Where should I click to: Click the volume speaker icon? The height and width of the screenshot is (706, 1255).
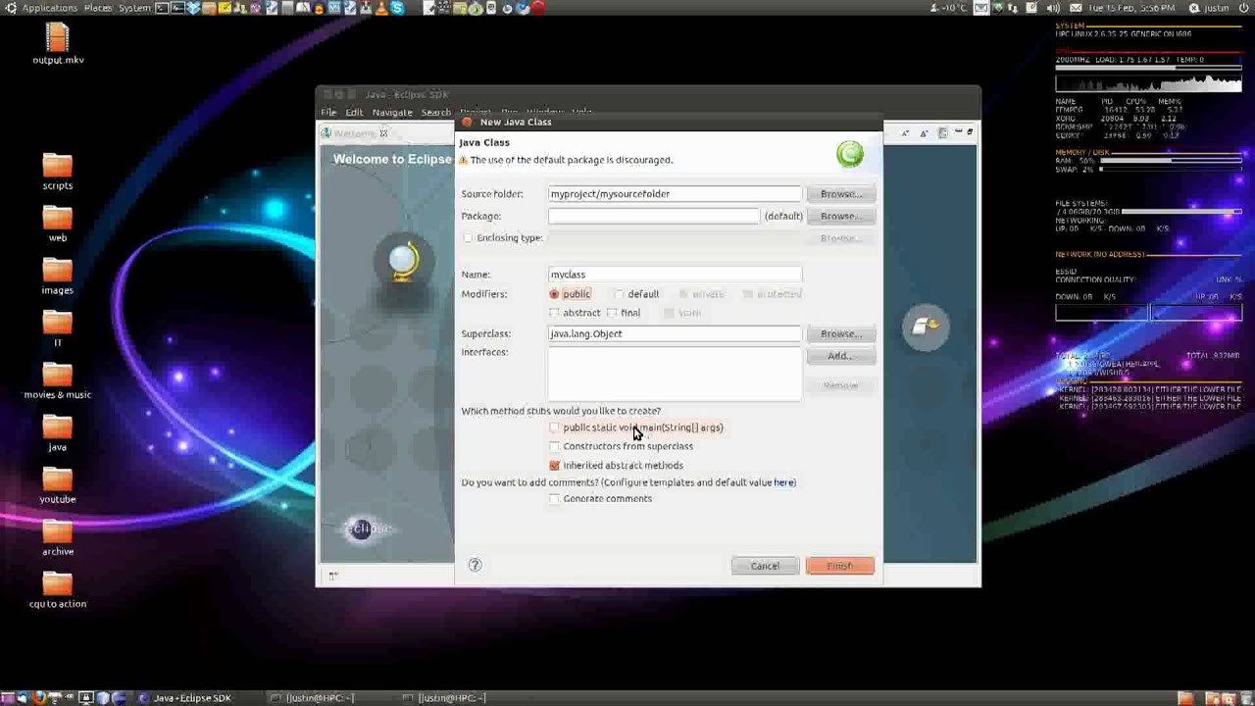click(x=1053, y=8)
